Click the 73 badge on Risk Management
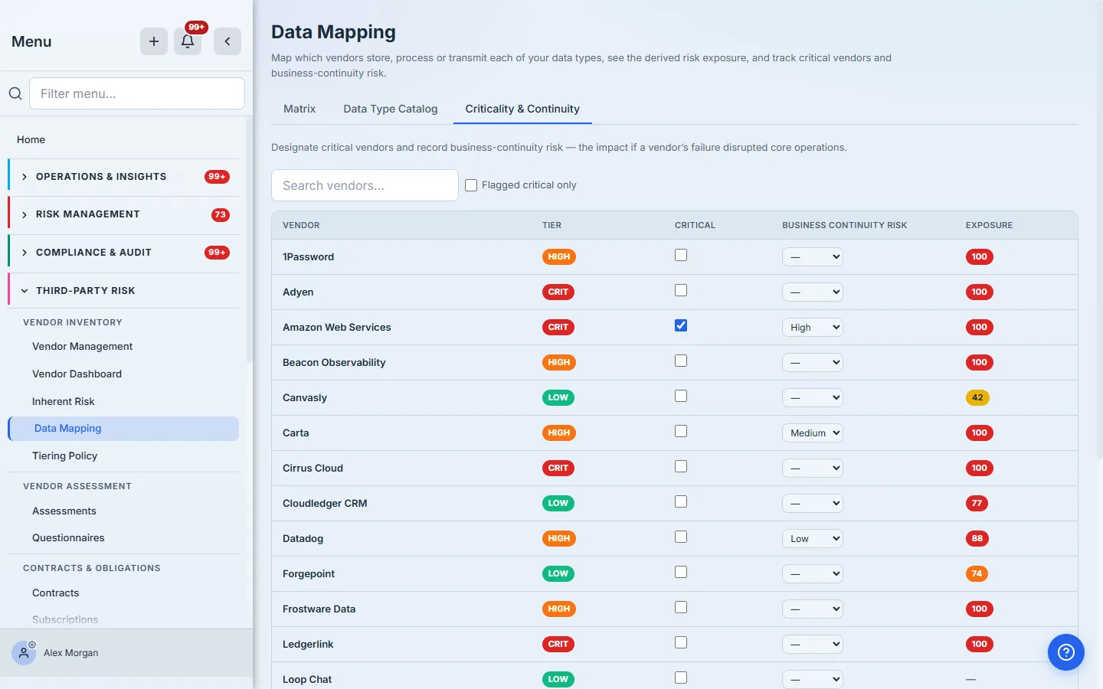This screenshot has width=1103, height=689. tap(221, 215)
